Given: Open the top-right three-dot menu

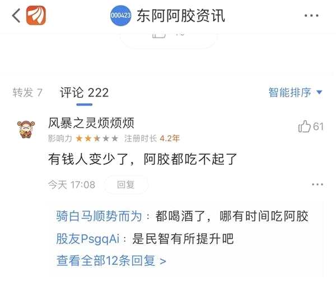Looking at the screenshot, I should pos(311,16).
